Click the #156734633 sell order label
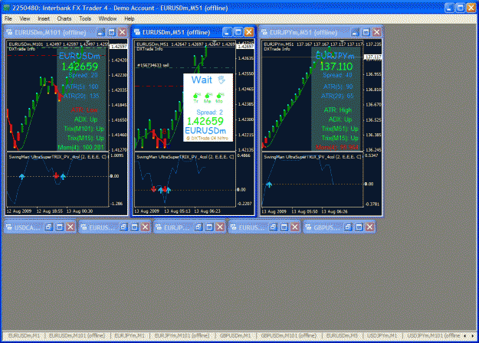This screenshot has height=343, width=479. (x=153, y=65)
